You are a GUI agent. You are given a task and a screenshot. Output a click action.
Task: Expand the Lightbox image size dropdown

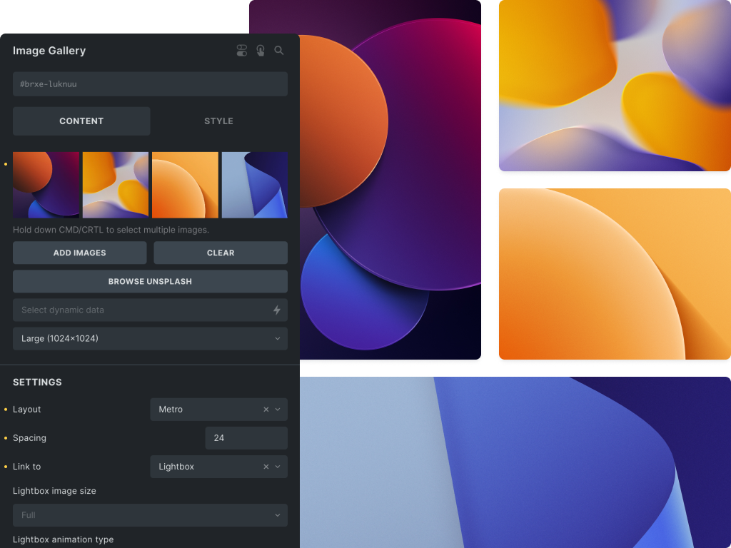pyautogui.click(x=150, y=515)
